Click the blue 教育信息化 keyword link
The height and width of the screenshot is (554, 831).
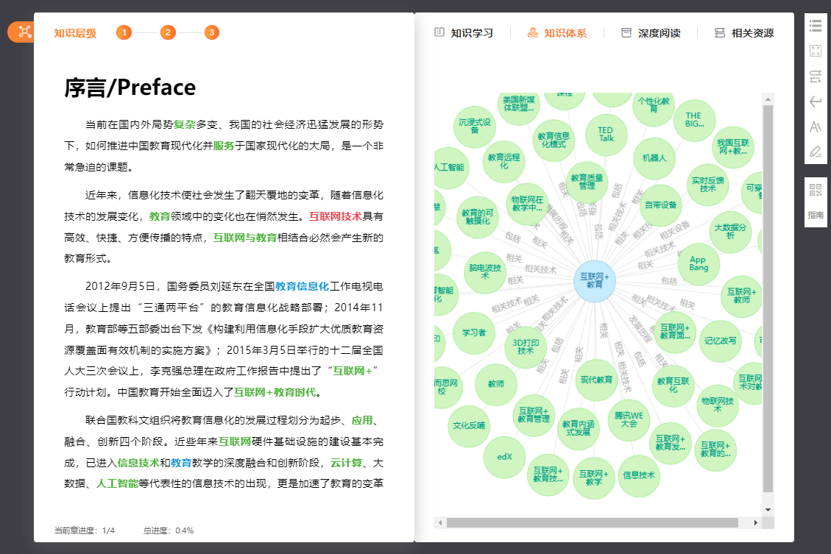coord(302,286)
